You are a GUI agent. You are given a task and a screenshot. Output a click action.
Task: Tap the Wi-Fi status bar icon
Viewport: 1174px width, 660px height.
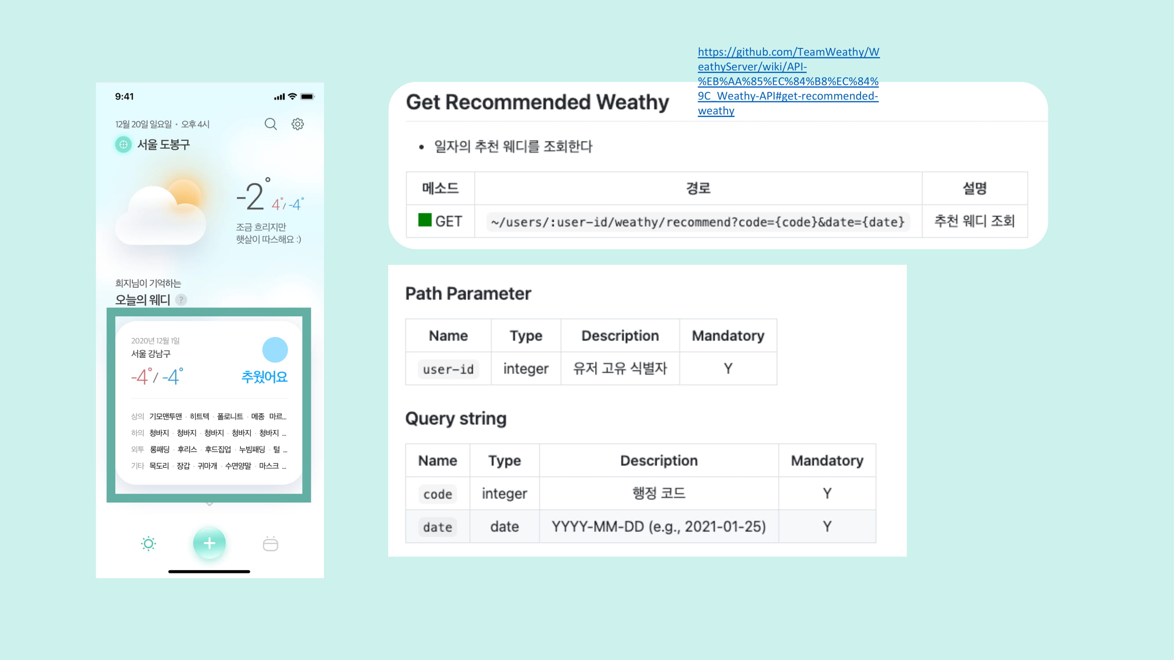tap(293, 96)
